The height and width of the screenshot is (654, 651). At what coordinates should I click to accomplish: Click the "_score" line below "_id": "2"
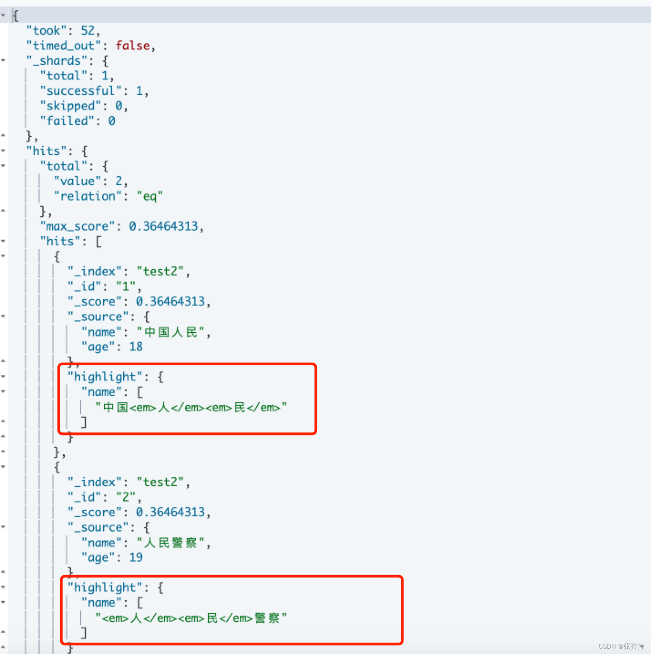[139, 512]
